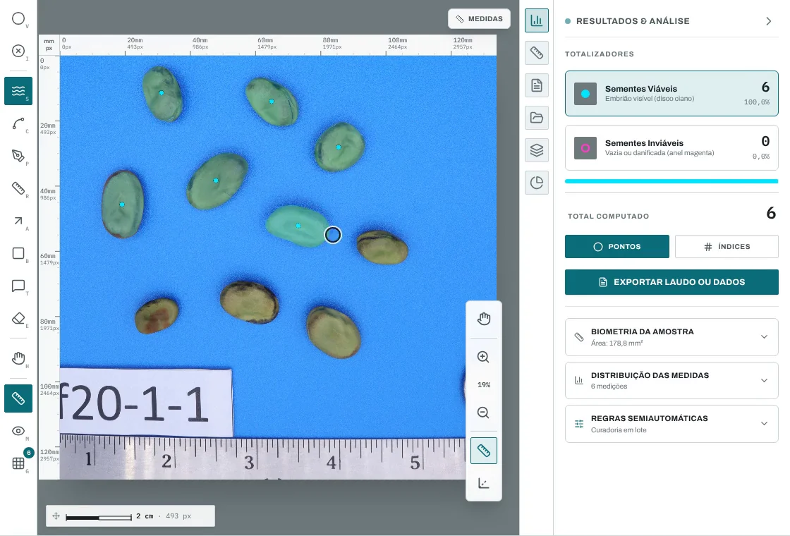Click the MEDIDAS button
The width and height of the screenshot is (790, 536).
coord(479,18)
